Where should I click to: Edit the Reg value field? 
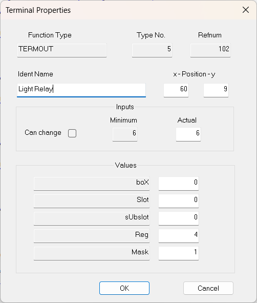tap(179, 235)
